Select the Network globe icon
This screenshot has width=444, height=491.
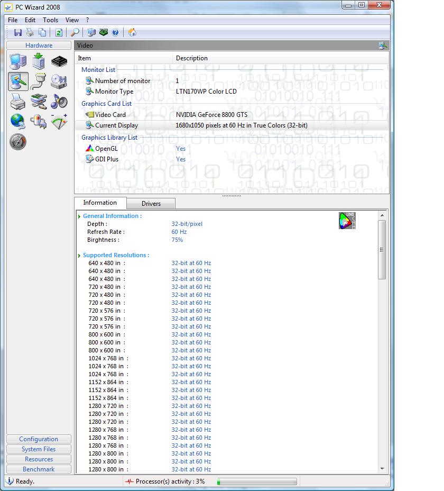click(x=18, y=122)
